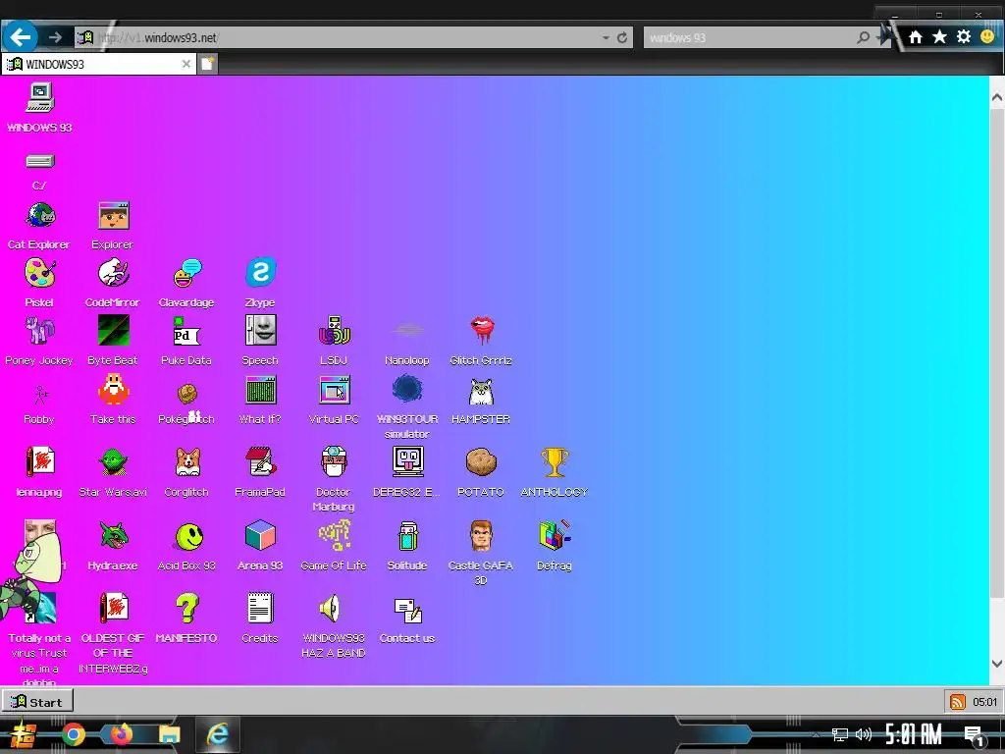Viewport: 1005px width, 754px height.
Task: Open File Explorer from the taskbar
Action: [x=170, y=734]
